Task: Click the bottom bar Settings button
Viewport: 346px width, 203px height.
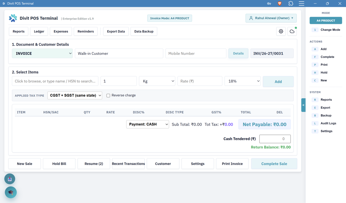Action: tap(197, 164)
